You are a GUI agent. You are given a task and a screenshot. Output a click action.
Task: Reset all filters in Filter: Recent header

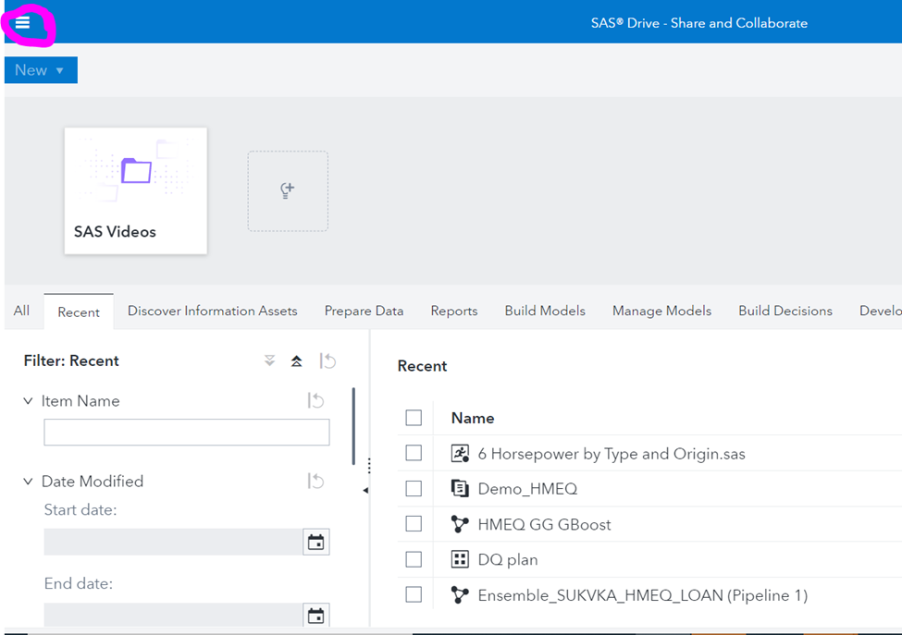tap(327, 360)
